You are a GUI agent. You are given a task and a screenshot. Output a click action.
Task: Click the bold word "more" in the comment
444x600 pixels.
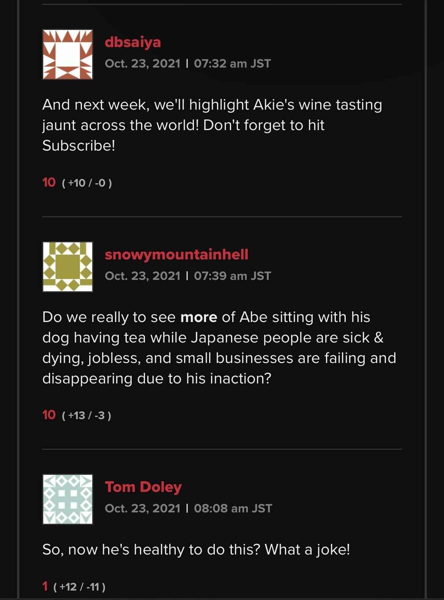[x=198, y=317]
